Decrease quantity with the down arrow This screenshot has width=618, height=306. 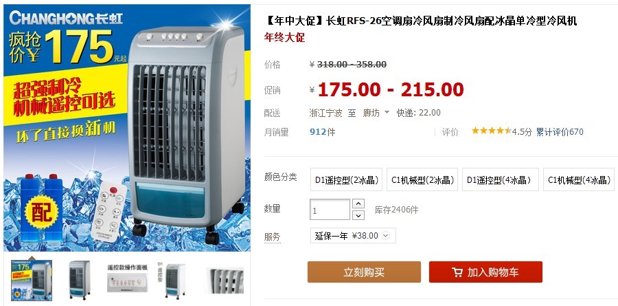click(358, 215)
